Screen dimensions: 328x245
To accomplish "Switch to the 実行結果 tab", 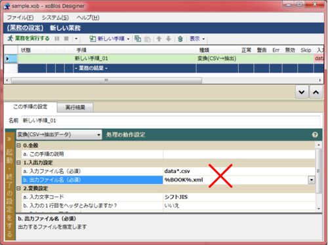I will [75, 107].
